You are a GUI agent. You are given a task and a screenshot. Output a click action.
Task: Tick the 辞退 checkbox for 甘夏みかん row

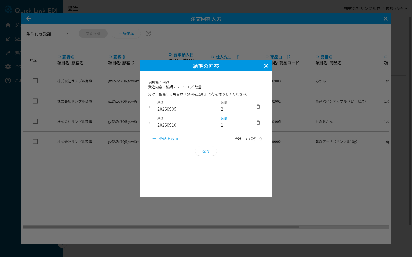tap(35, 121)
